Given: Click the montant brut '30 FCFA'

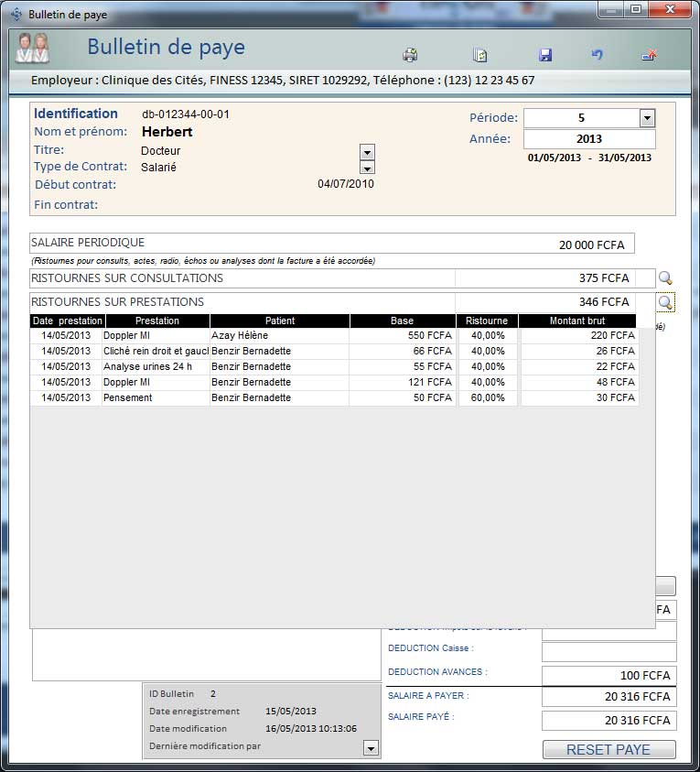Looking at the screenshot, I should tap(616, 397).
